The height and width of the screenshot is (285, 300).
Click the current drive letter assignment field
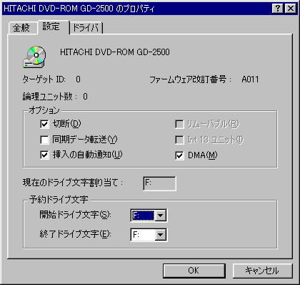159,183
